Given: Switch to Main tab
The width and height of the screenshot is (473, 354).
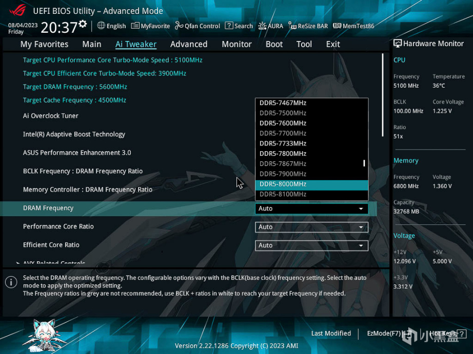Looking at the screenshot, I should (92, 44).
